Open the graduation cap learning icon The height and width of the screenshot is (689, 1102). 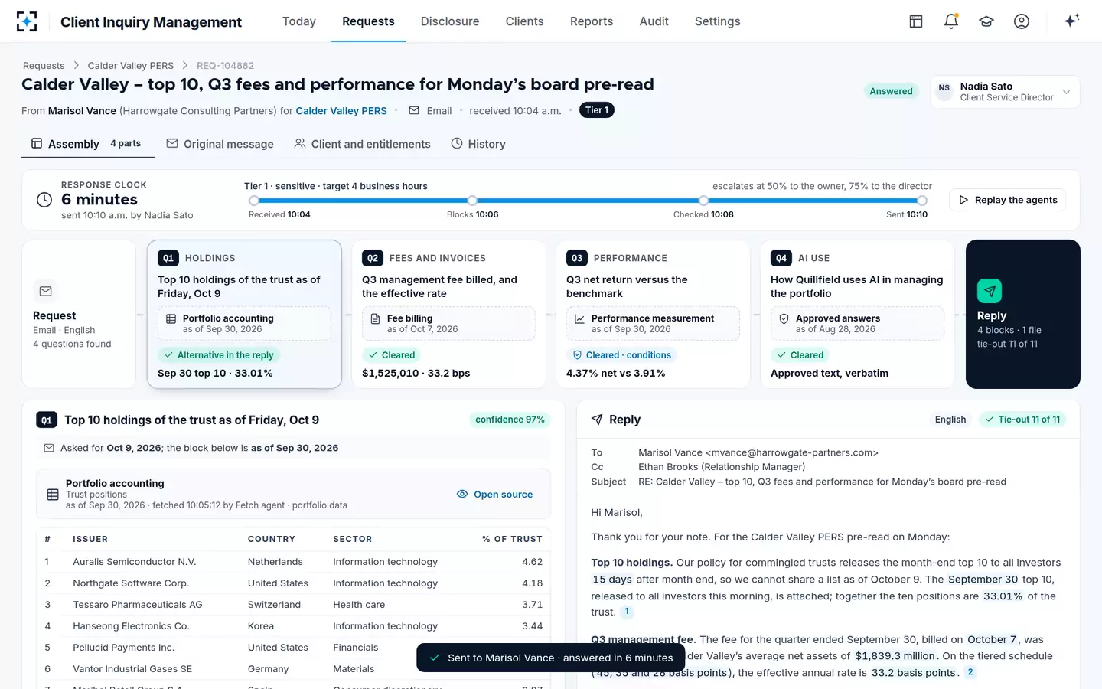[986, 21]
